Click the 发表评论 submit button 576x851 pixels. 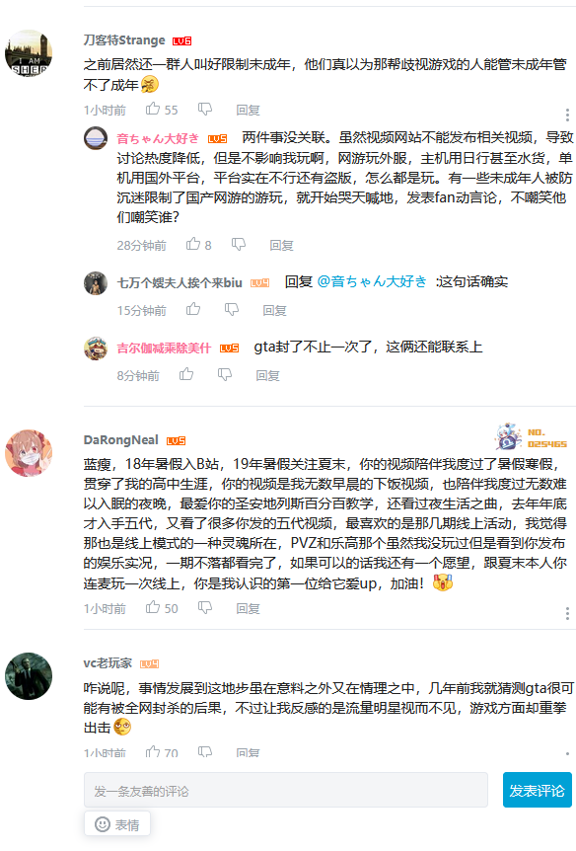click(537, 790)
